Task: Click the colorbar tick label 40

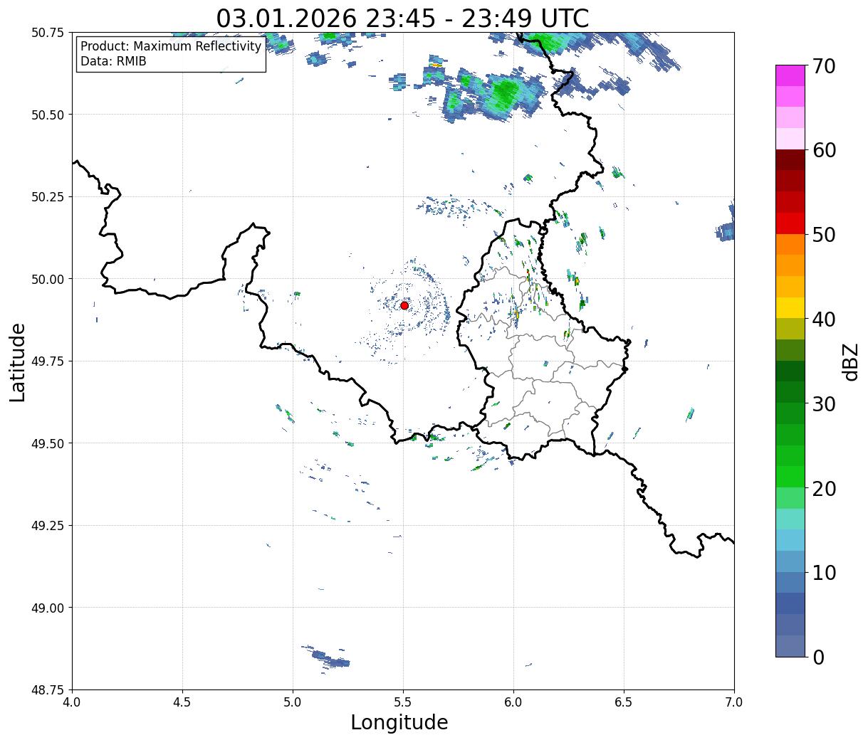Action: click(824, 319)
